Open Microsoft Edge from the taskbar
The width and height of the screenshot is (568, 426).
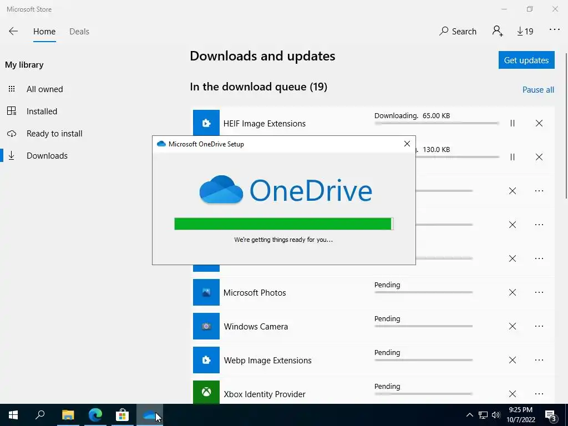coord(95,415)
